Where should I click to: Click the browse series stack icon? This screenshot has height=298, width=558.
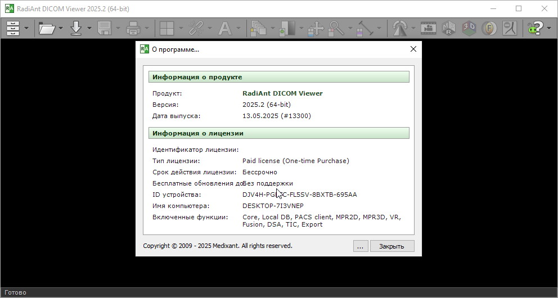point(259,28)
